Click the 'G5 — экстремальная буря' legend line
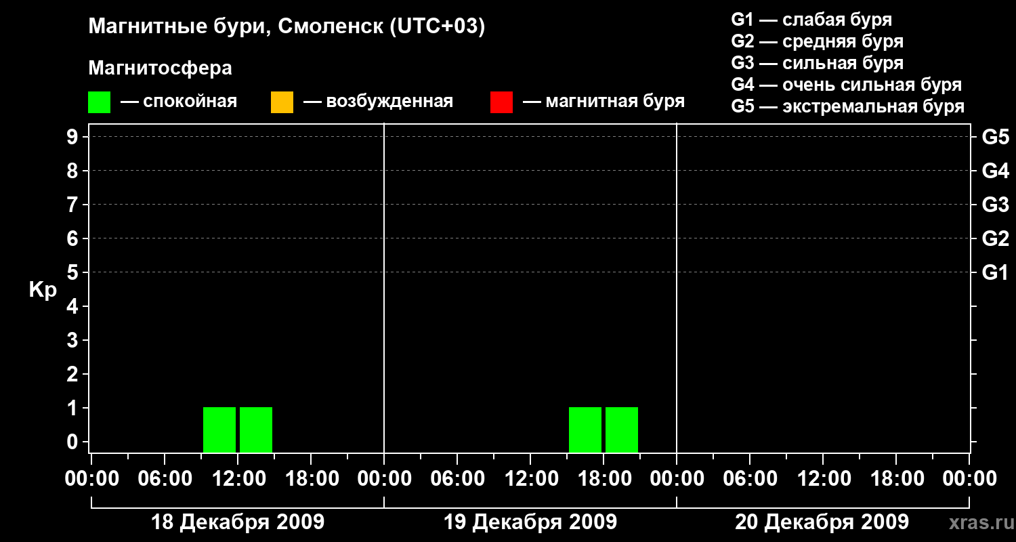The image size is (1016, 542). (x=848, y=106)
